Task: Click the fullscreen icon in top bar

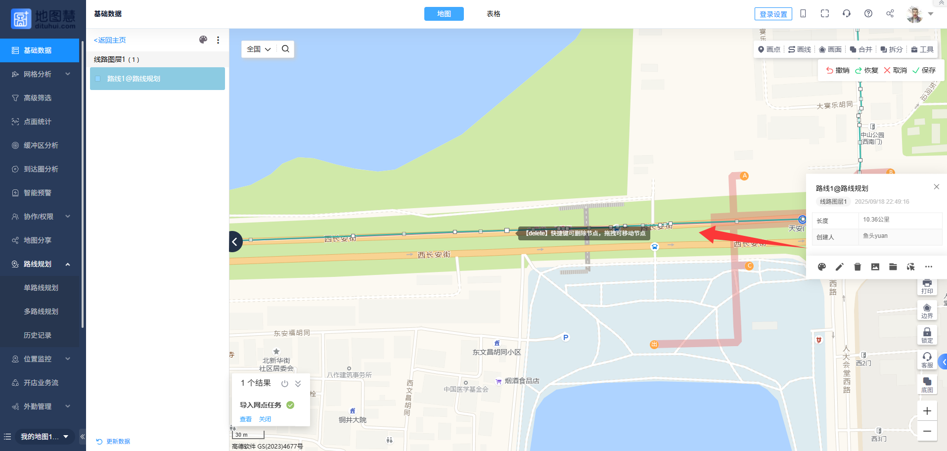Action: (x=824, y=14)
